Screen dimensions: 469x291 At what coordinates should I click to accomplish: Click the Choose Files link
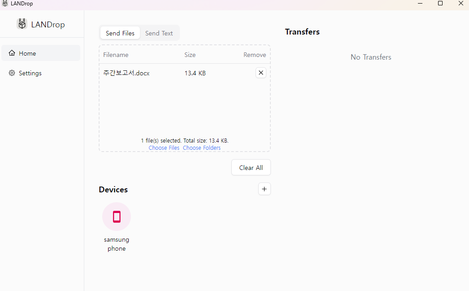164,148
